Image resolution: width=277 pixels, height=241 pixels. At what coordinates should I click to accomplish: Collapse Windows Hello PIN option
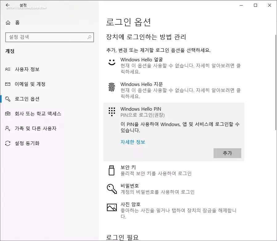coord(174,112)
